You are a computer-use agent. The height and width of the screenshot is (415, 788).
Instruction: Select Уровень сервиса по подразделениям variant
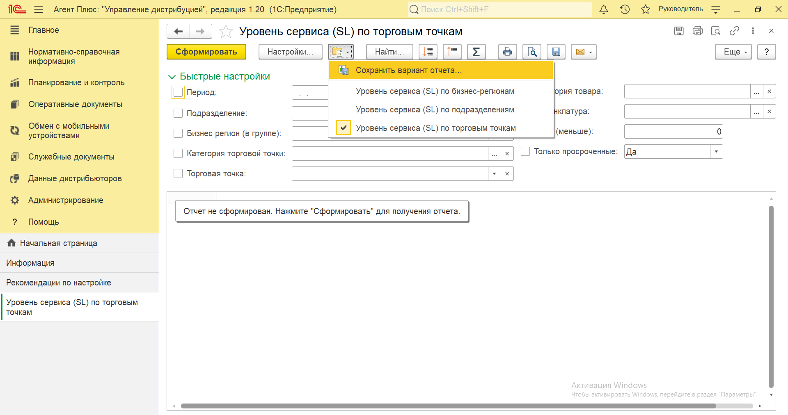click(441, 109)
